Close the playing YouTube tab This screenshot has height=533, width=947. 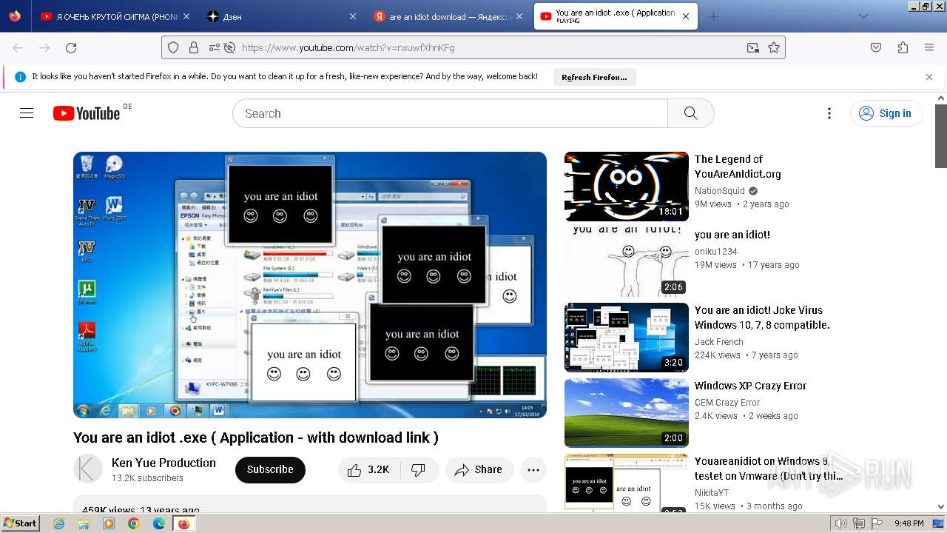(x=686, y=16)
